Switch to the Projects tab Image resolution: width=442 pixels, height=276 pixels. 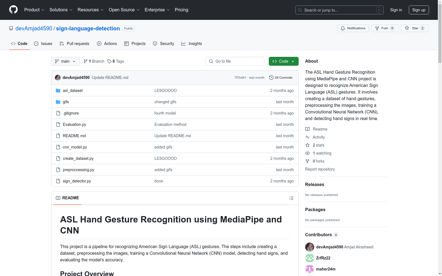135,44
